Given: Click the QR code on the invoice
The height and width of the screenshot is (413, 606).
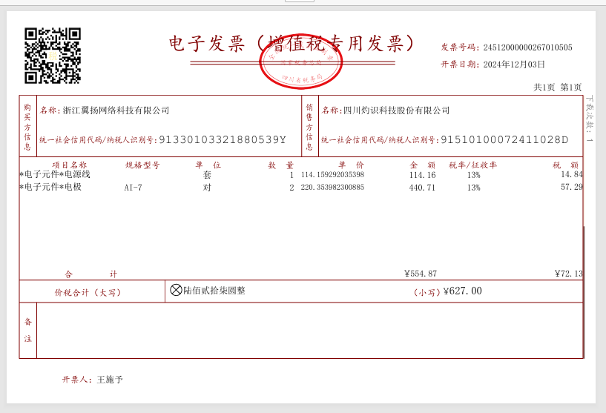Looking at the screenshot, I should point(53,56).
